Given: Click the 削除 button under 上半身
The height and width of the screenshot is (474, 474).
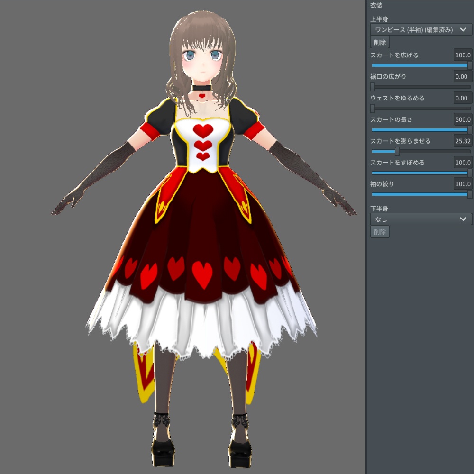Looking at the screenshot, I should [x=380, y=42].
